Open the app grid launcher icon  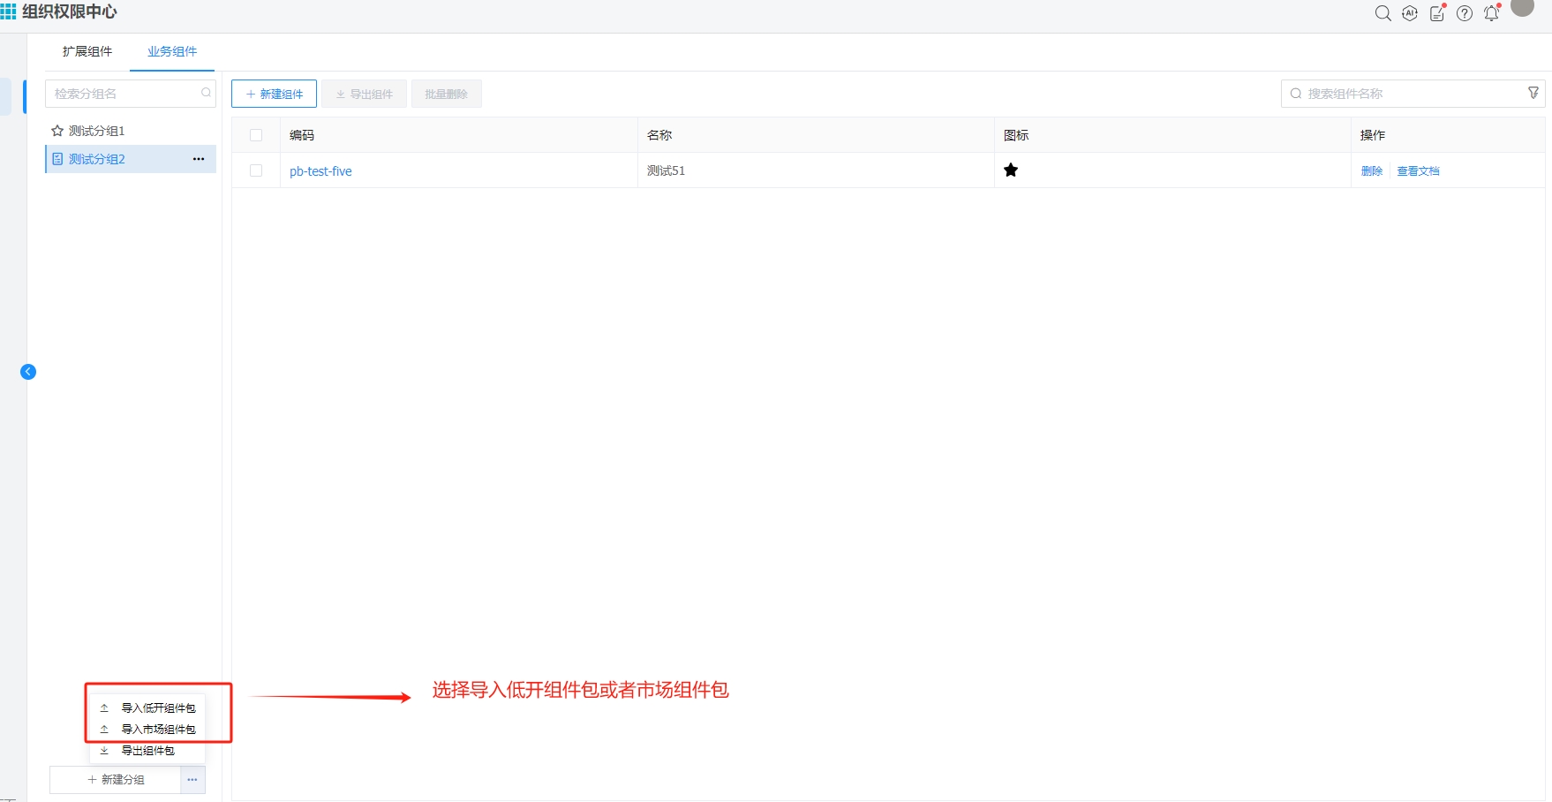(x=9, y=11)
